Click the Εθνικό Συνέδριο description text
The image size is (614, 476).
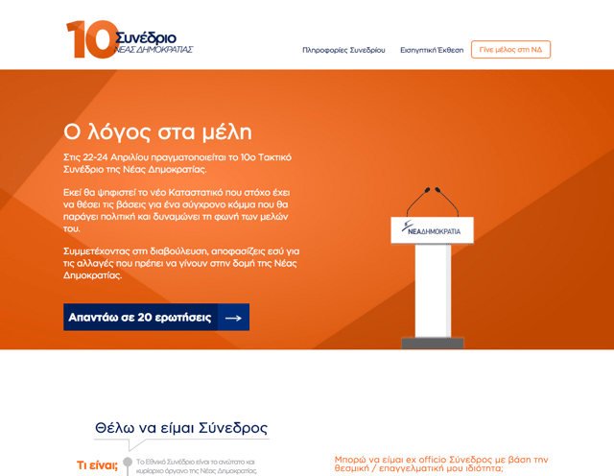197,466
